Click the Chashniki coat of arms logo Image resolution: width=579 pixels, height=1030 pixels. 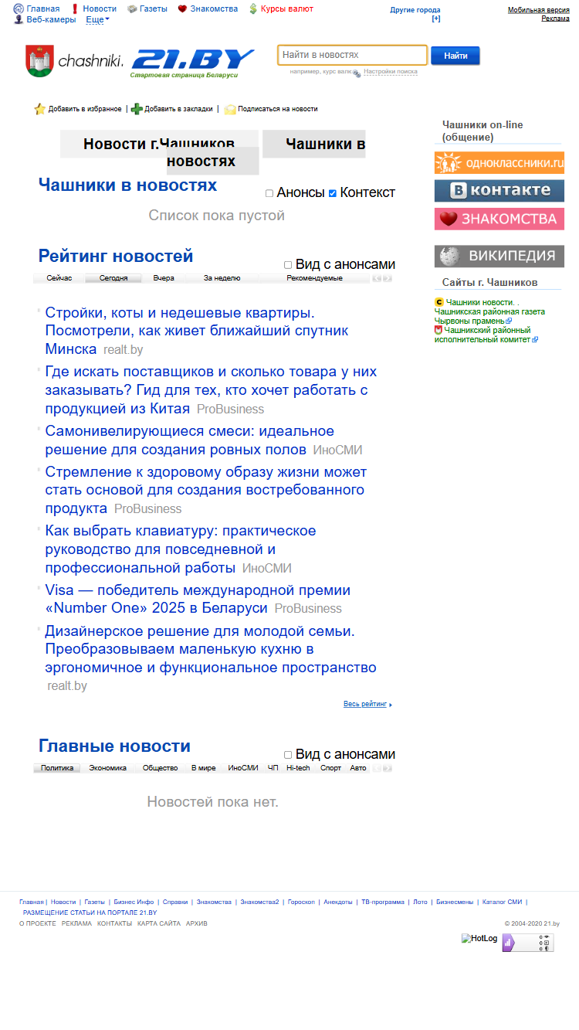pos(39,61)
